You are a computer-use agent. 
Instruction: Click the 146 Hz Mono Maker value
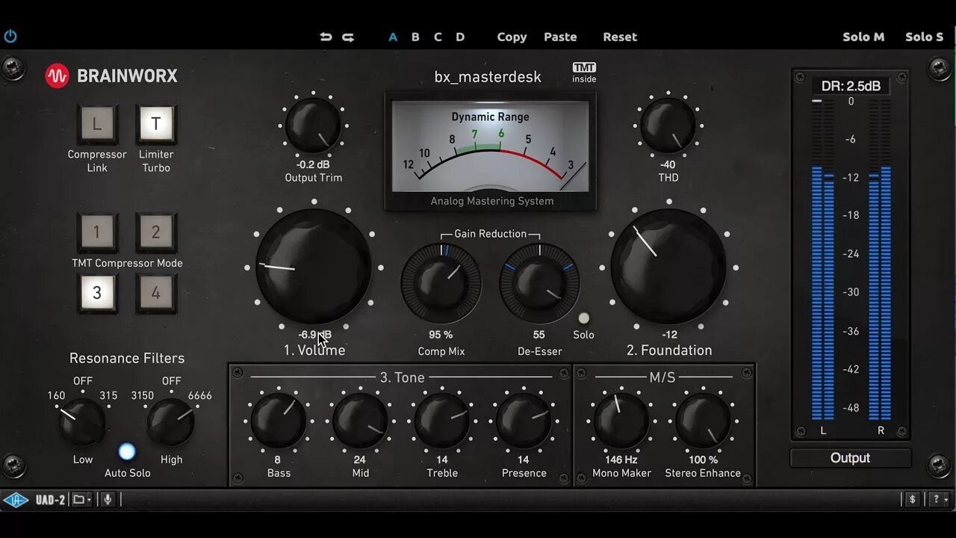click(621, 460)
